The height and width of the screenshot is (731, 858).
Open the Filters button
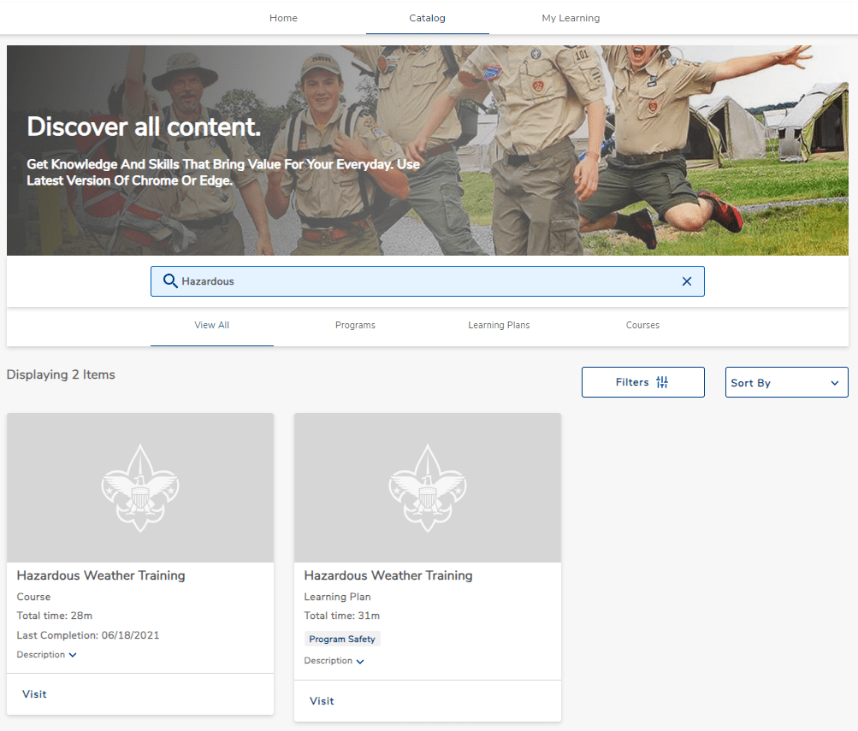click(642, 382)
